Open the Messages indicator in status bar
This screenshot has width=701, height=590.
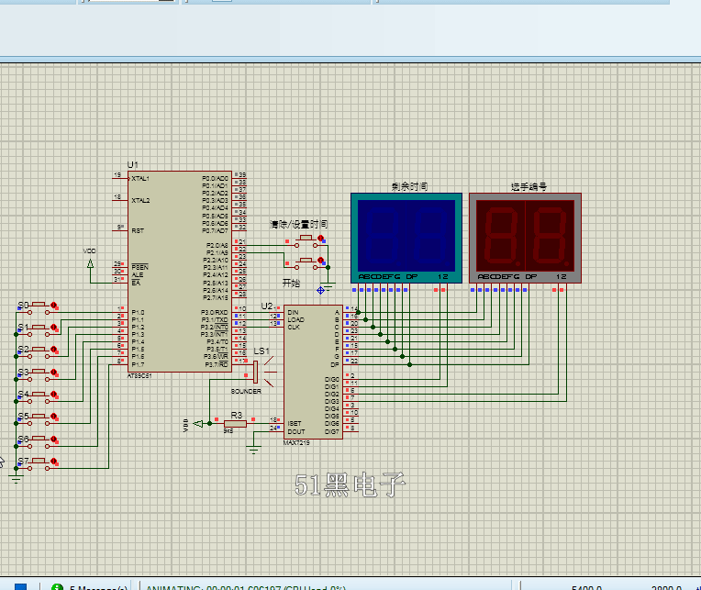(x=89, y=586)
